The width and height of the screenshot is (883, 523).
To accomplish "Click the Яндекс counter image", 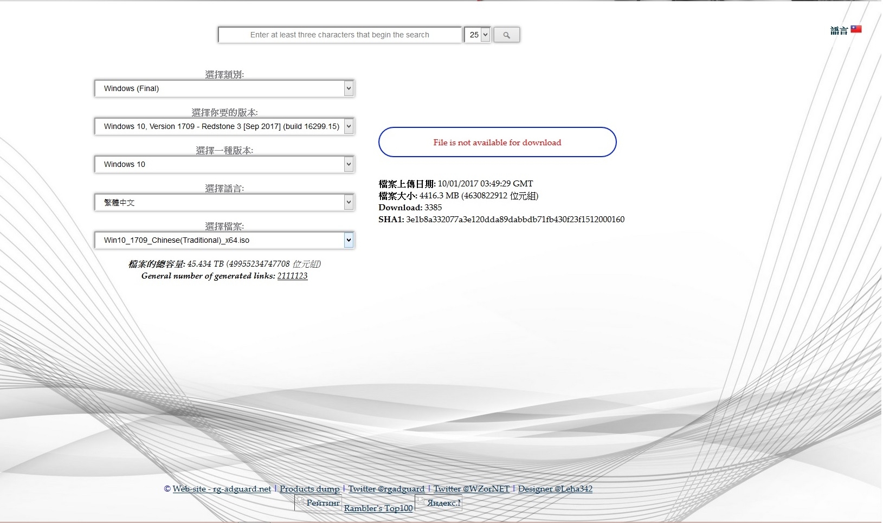I will click(x=439, y=502).
